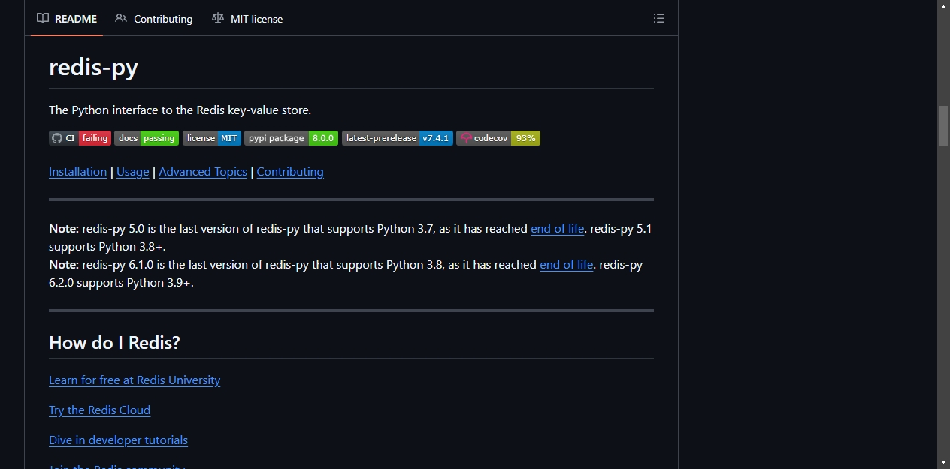Click the vertical scrollbar thumb

(x=943, y=126)
